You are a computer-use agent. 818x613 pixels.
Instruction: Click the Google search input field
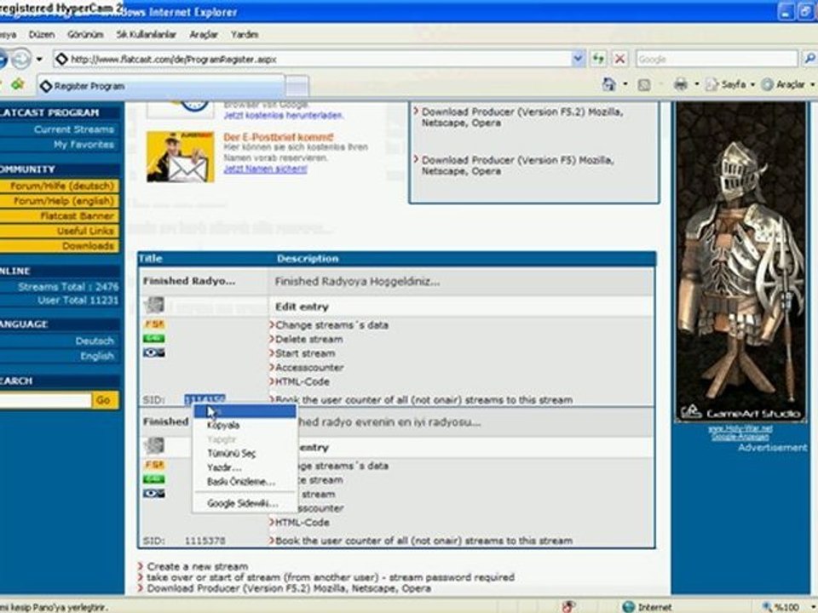tap(717, 59)
